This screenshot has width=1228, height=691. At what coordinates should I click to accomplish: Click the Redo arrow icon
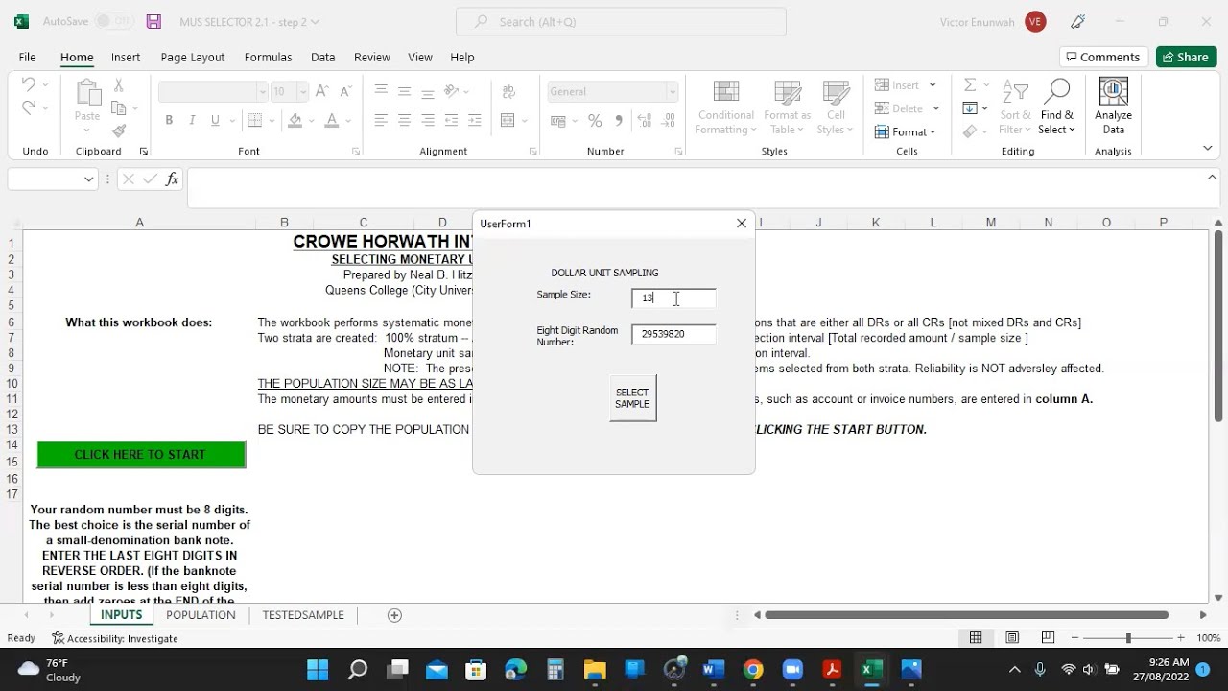(x=28, y=107)
